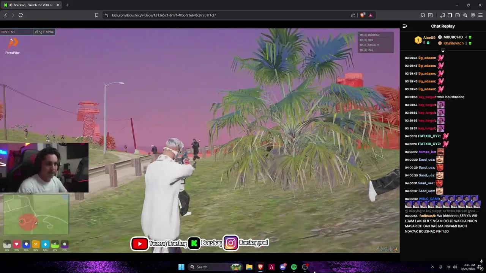Click username kay_turgut at 03:59:50
The width and height of the screenshot is (486, 273).
coord(427,97)
